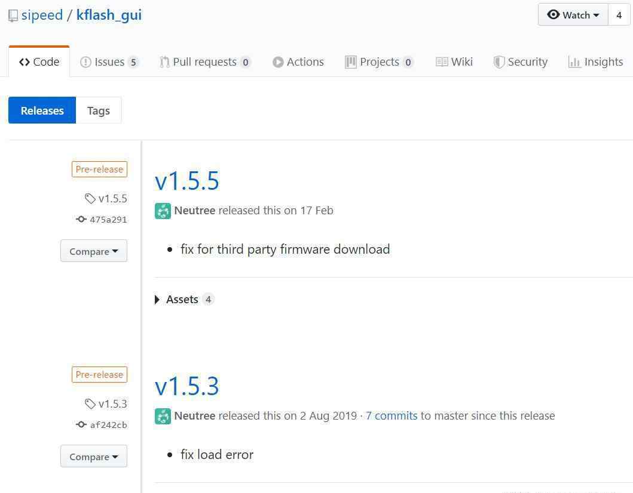Image resolution: width=633 pixels, height=493 pixels.
Task: Open the Compare dropdown for v1.5.5
Action: [93, 251]
